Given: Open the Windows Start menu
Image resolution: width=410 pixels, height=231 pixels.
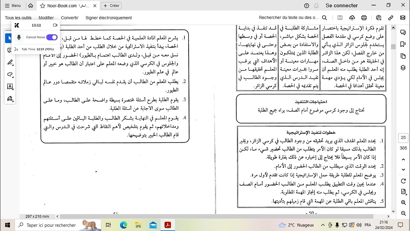Looking at the screenshot, I should [x=8, y=225].
